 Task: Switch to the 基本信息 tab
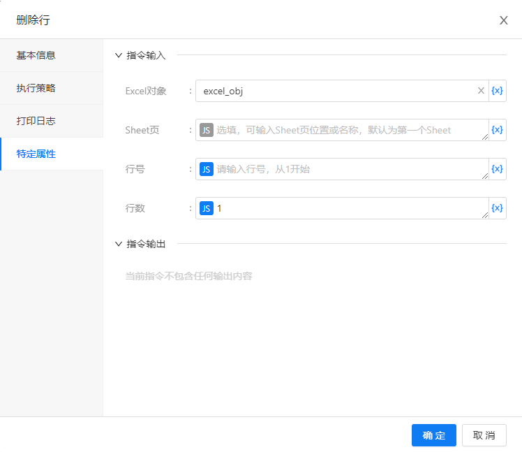point(36,55)
